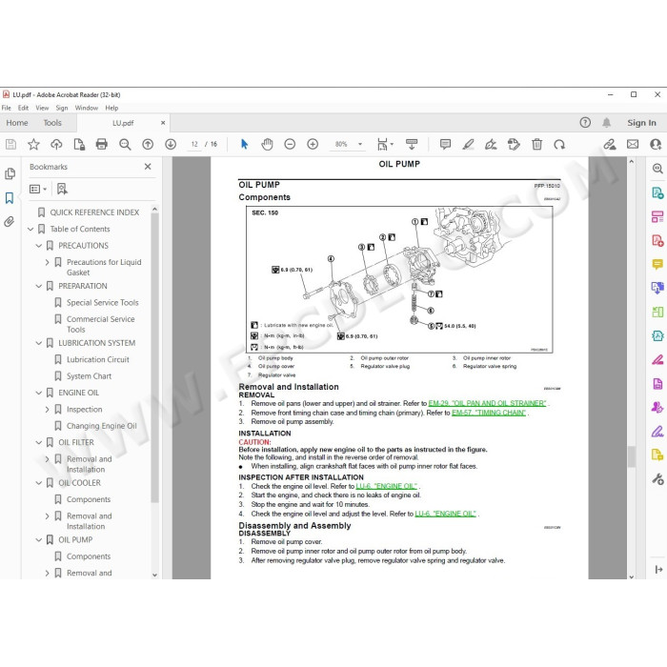Send the file by email

633,144
